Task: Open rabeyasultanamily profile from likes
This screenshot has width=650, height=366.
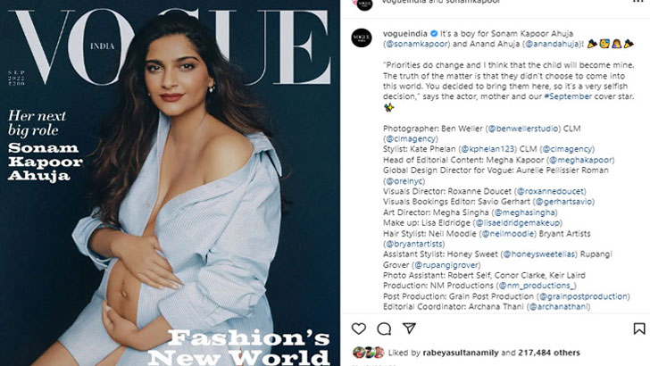Action: coord(461,353)
